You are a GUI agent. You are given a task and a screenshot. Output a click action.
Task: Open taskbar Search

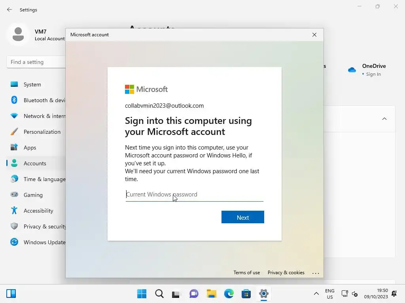159,294
